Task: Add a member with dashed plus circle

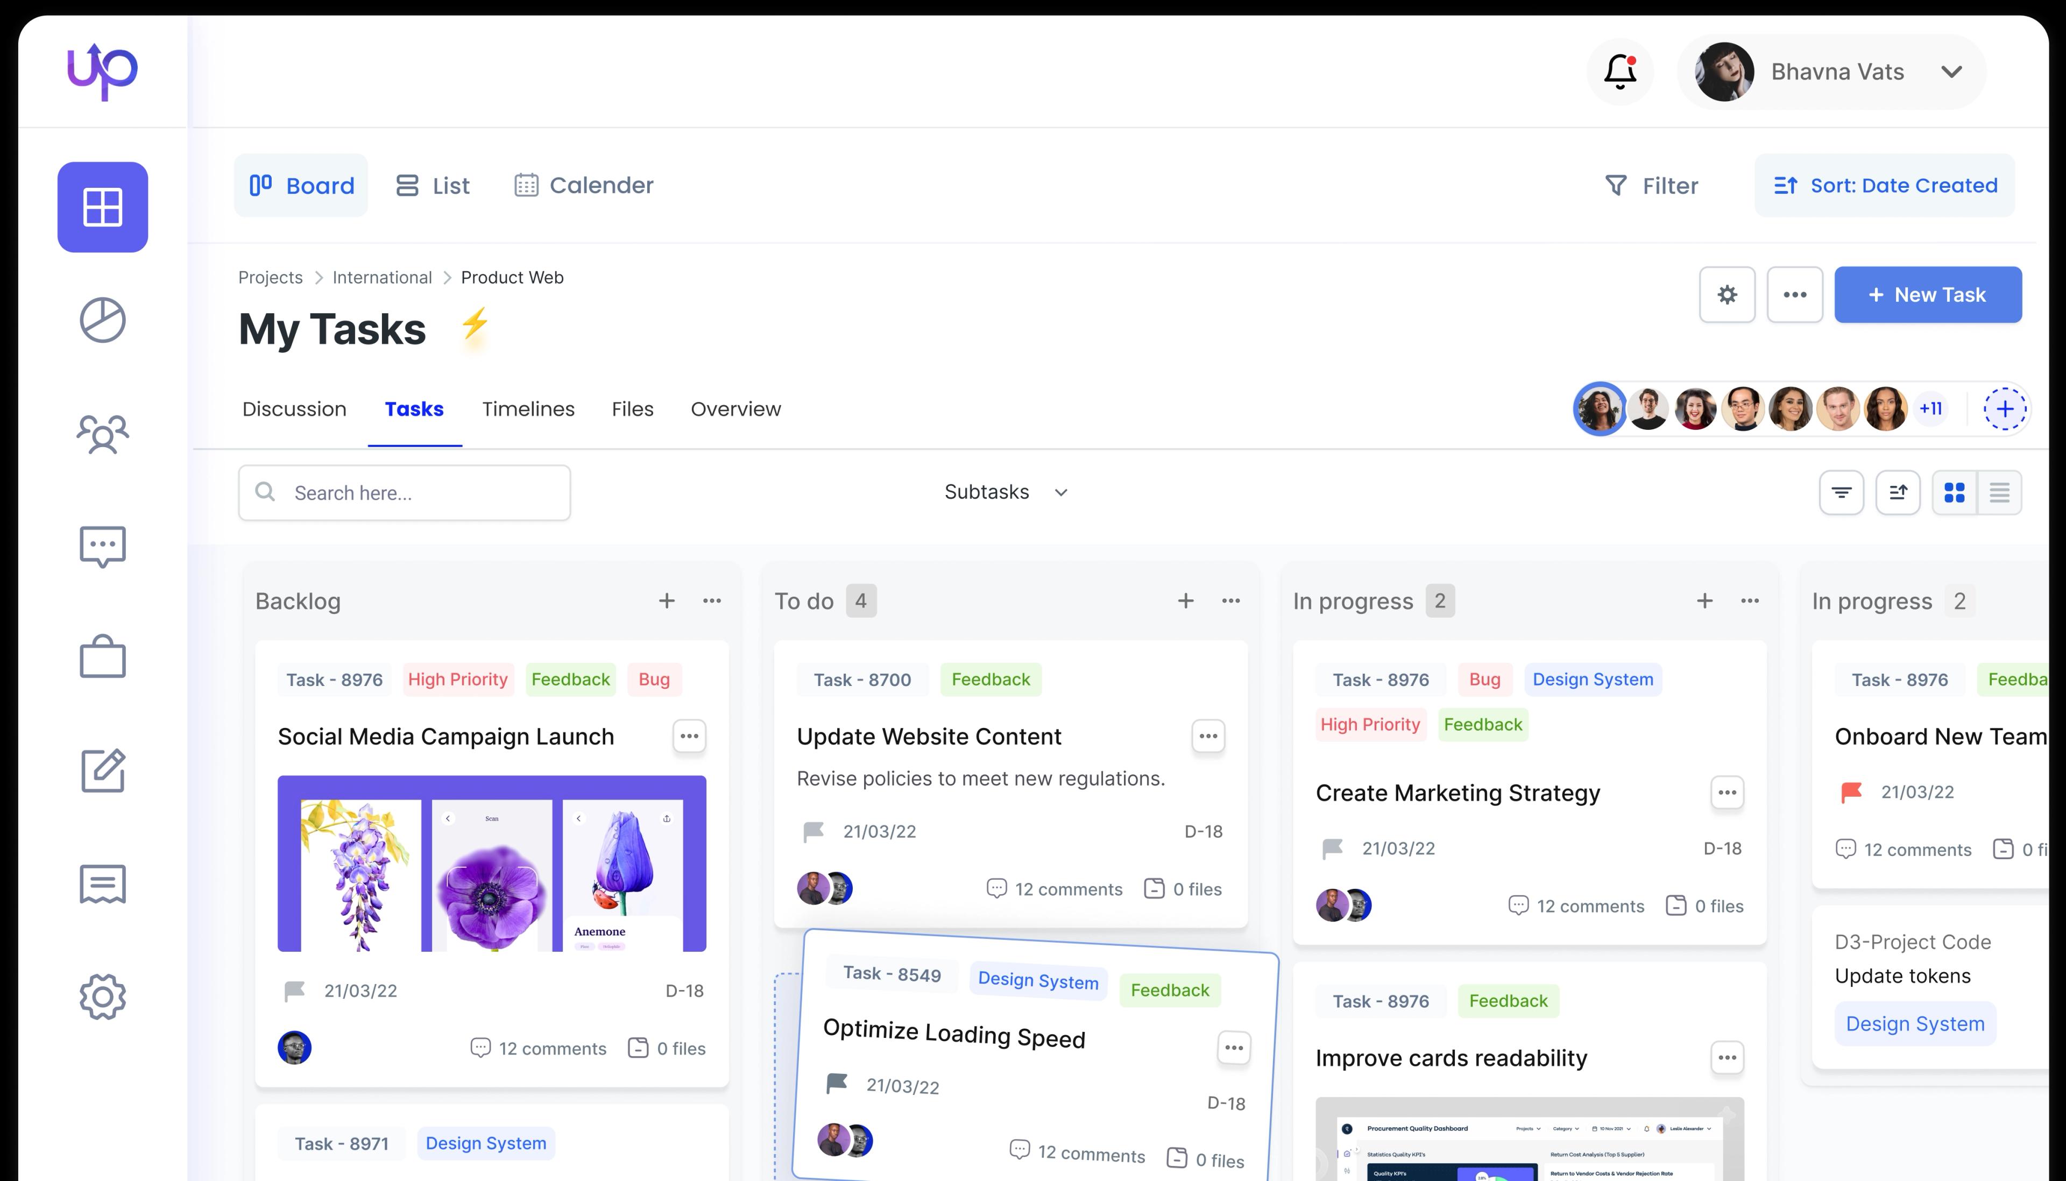Action: (x=2005, y=409)
